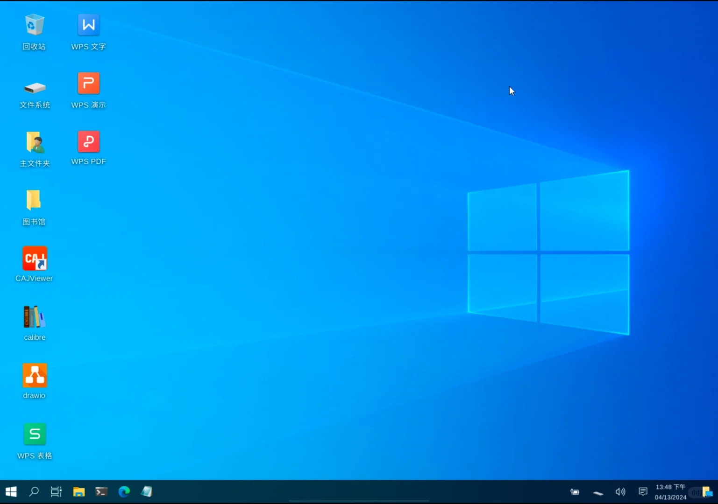Viewport: 718px width, 504px height.
Task: Launch the notepad app from the taskbar
Action: pyautogui.click(x=147, y=491)
